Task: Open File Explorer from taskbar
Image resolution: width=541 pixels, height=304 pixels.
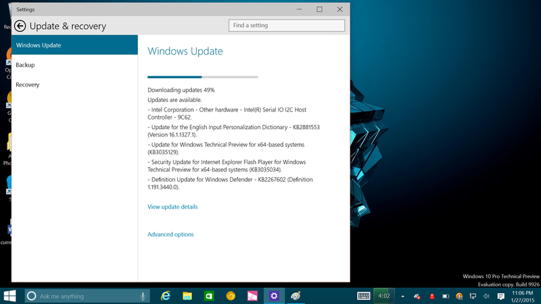Action: [187, 296]
